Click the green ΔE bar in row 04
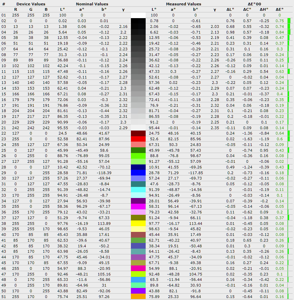 point(289,32)
